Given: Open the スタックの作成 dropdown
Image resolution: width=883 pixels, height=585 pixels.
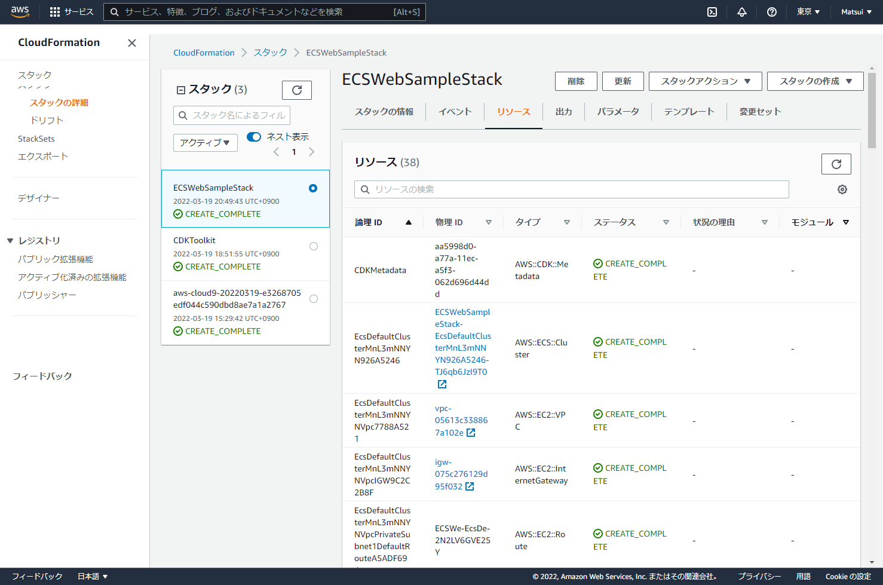Looking at the screenshot, I should click(x=815, y=81).
